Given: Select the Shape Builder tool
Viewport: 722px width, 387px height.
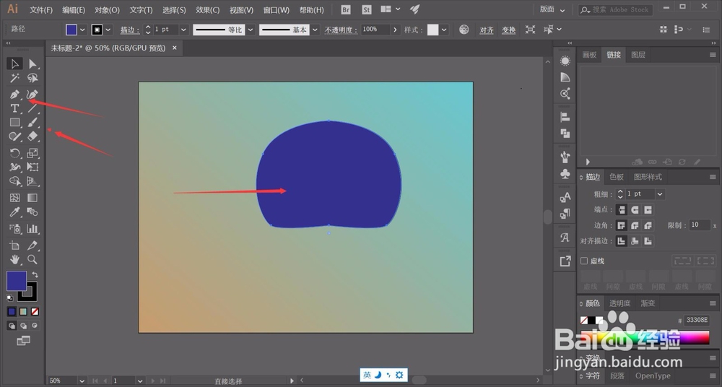Looking at the screenshot, I should tap(14, 181).
